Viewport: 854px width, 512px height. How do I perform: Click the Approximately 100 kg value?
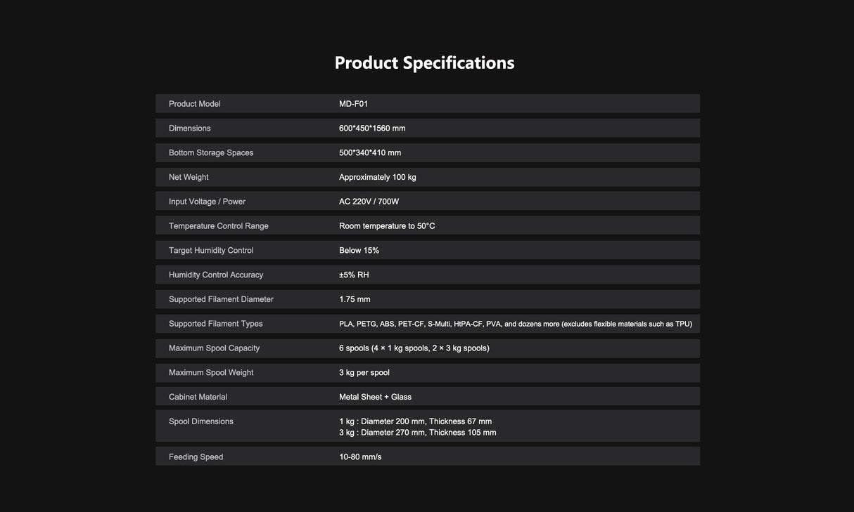378,177
